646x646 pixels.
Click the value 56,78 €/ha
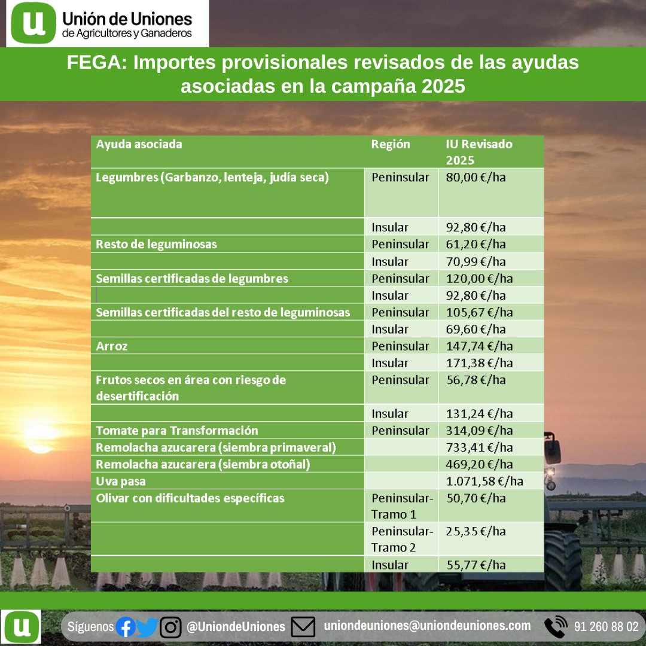coord(476,380)
